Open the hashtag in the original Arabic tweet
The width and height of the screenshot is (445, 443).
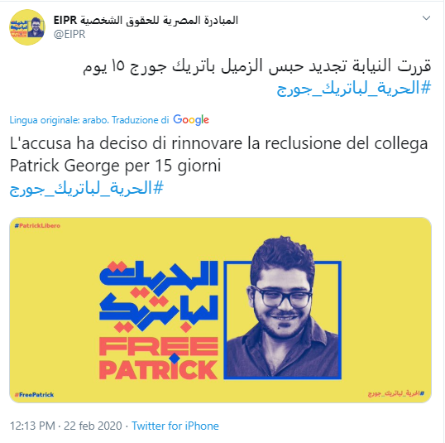[354, 89]
